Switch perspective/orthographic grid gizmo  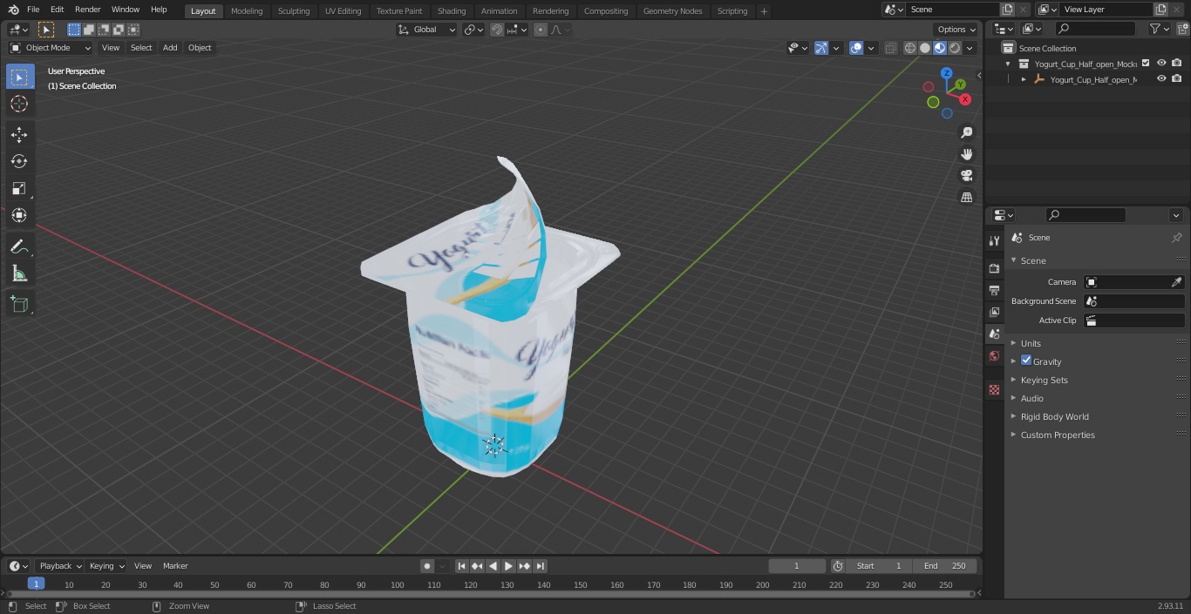click(966, 198)
